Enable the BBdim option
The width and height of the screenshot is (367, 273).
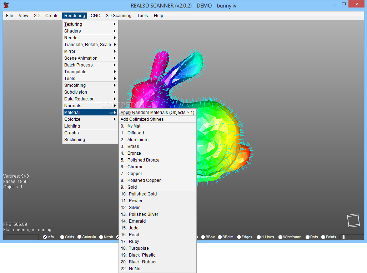(x=226, y=237)
